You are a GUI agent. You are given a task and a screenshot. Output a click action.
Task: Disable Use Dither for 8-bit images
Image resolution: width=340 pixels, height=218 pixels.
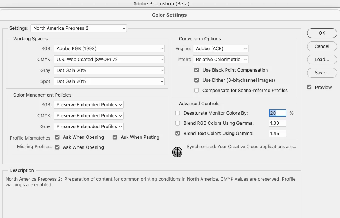[196, 80]
